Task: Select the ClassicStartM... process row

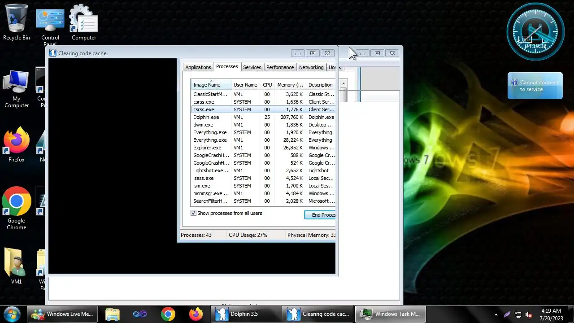Action: 263,94
